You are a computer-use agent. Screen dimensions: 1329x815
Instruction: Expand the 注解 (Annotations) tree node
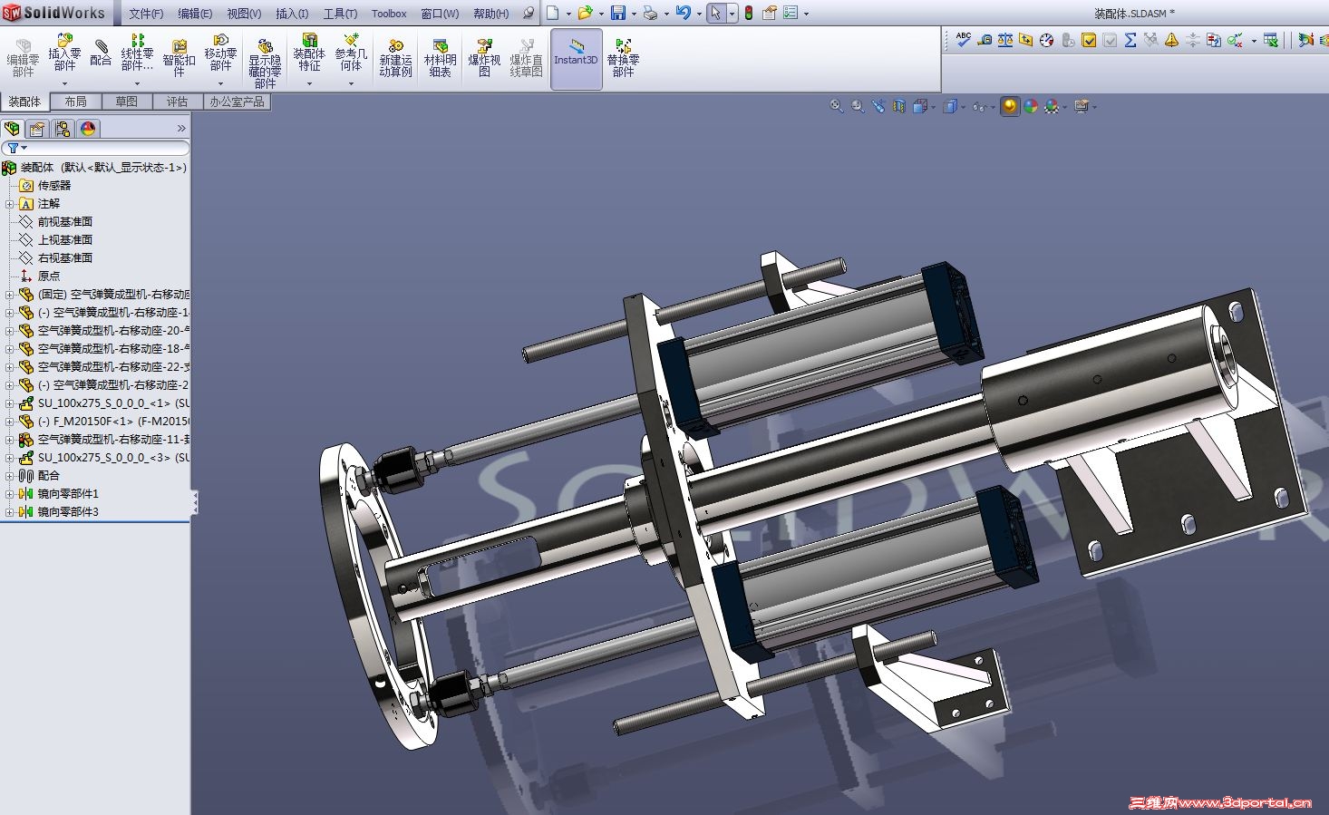tap(9, 204)
